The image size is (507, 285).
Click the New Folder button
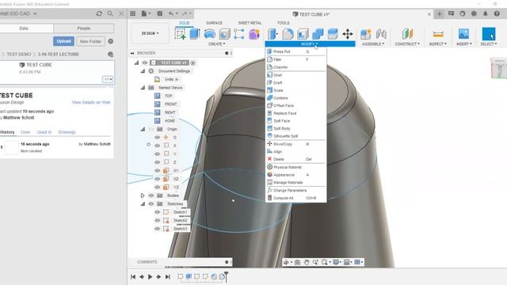(90, 41)
